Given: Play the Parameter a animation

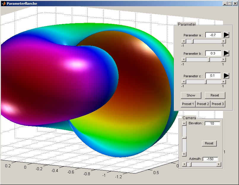Looking at the screenshot, I should click(x=226, y=35).
